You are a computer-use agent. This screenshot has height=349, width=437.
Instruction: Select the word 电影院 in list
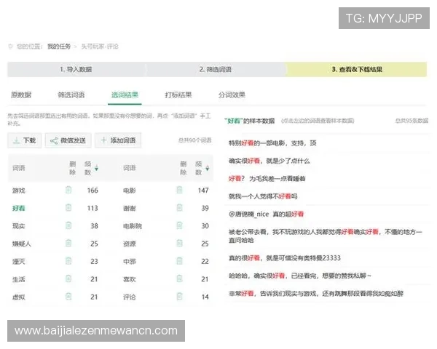[x=133, y=226]
